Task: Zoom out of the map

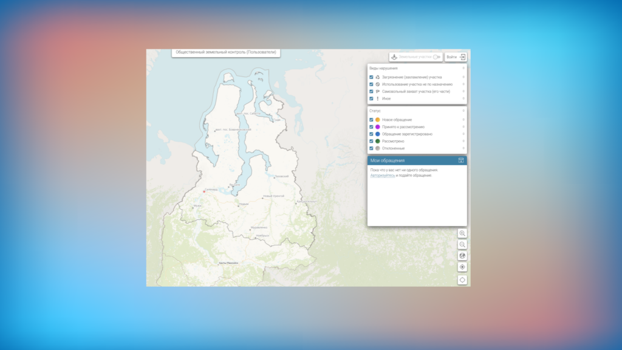Action: pyautogui.click(x=462, y=244)
